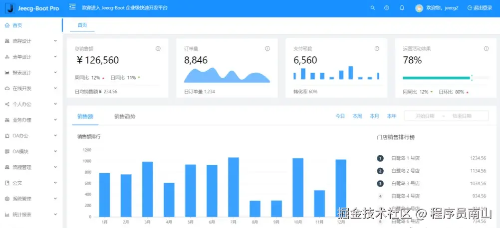This screenshot has height=228, width=500.
Task: Click the 欢迎您, jeecg2 username
Action: tap(442, 8)
